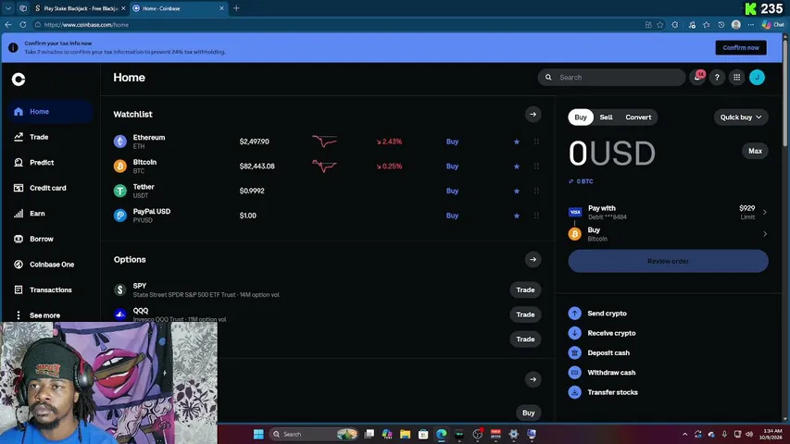
Task: Click Receive crypto
Action: (603, 333)
